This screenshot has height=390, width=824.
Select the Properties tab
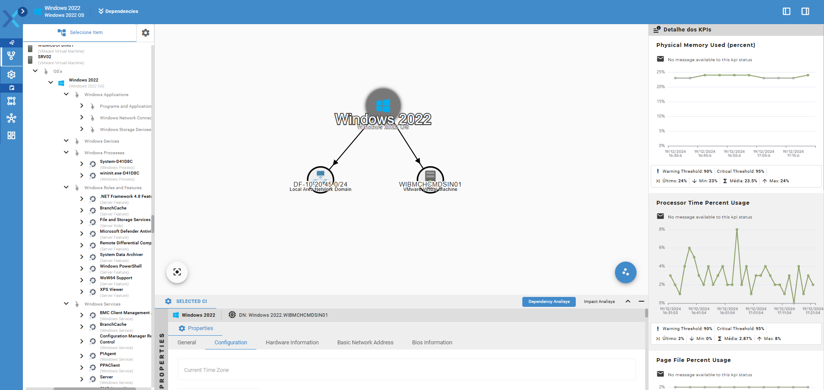pyautogui.click(x=196, y=328)
